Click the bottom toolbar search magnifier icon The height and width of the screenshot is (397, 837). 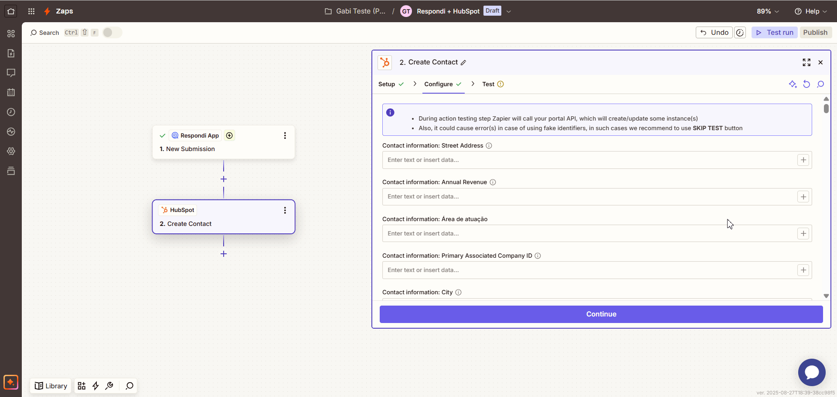tap(129, 386)
